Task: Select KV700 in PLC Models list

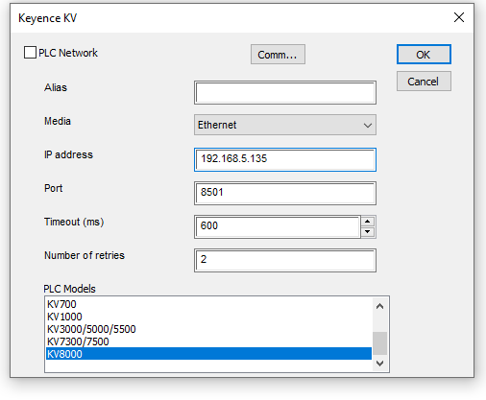Action: (208, 304)
